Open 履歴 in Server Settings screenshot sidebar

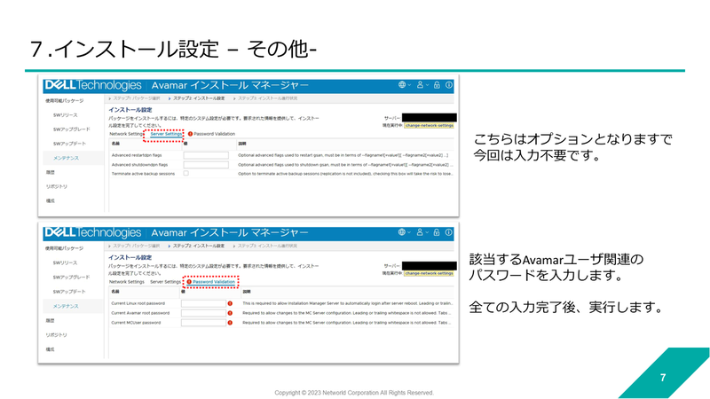tap(51, 172)
